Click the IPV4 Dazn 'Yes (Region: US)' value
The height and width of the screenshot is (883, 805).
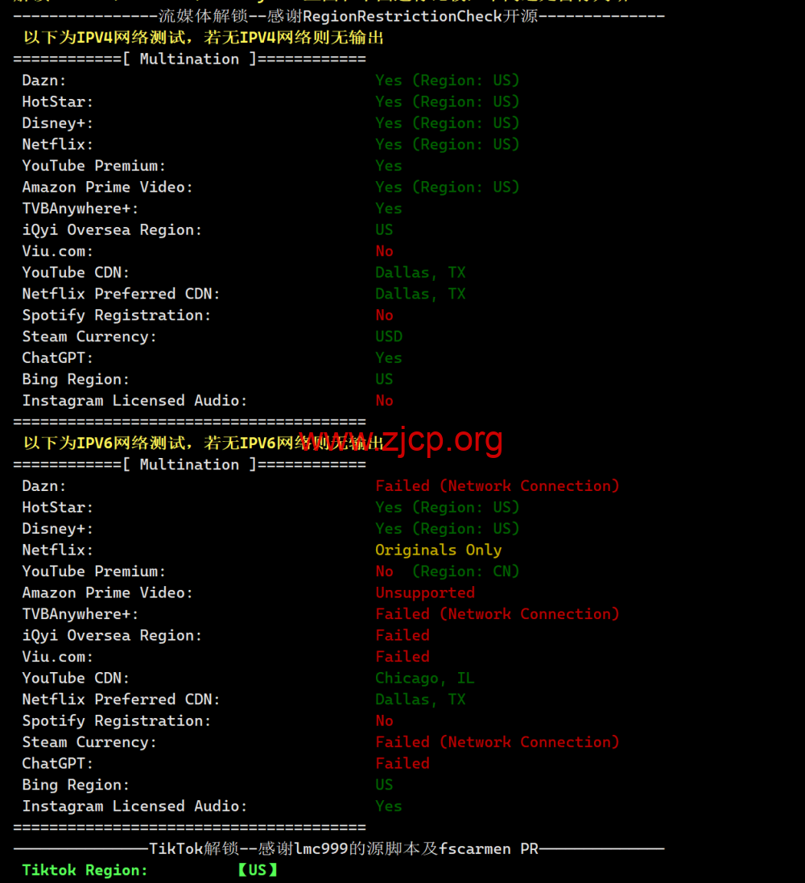click(448, 80)
